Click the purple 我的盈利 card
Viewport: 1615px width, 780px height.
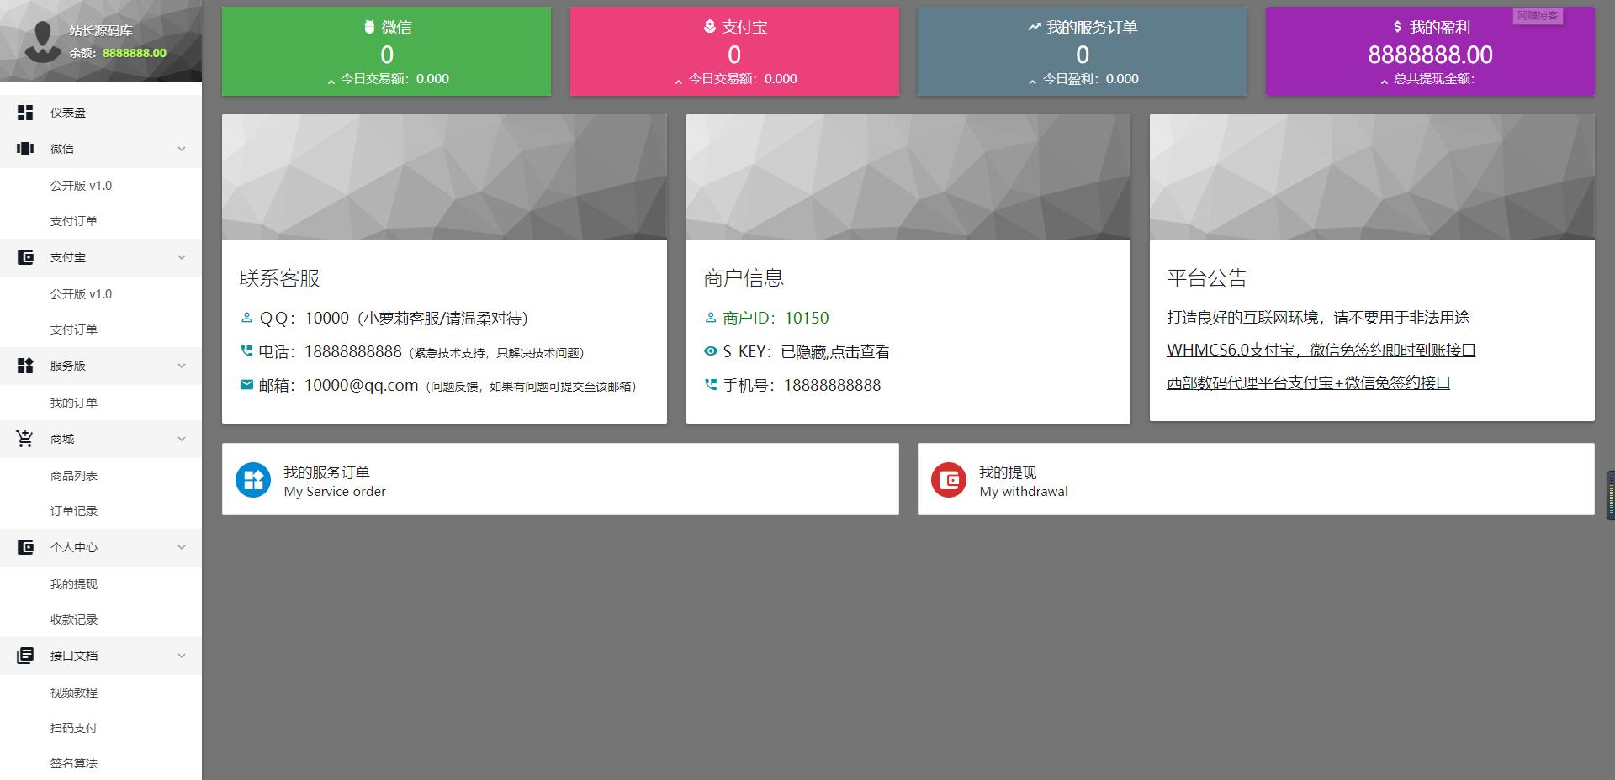(1429, 52)
